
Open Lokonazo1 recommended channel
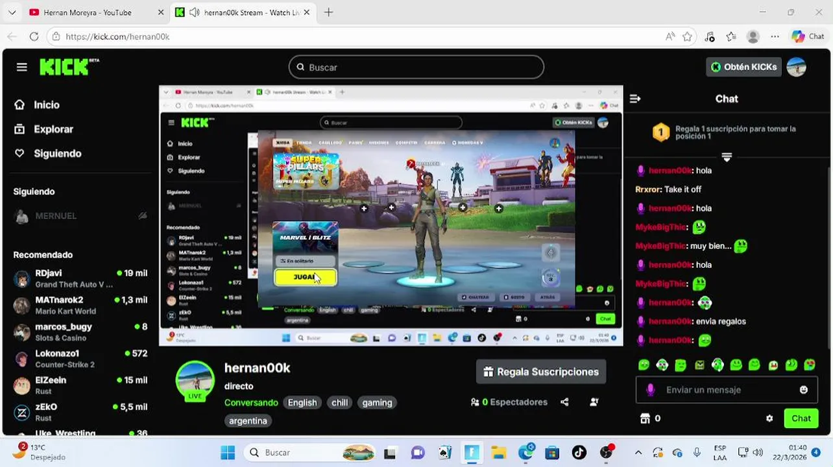click(80, 358)
